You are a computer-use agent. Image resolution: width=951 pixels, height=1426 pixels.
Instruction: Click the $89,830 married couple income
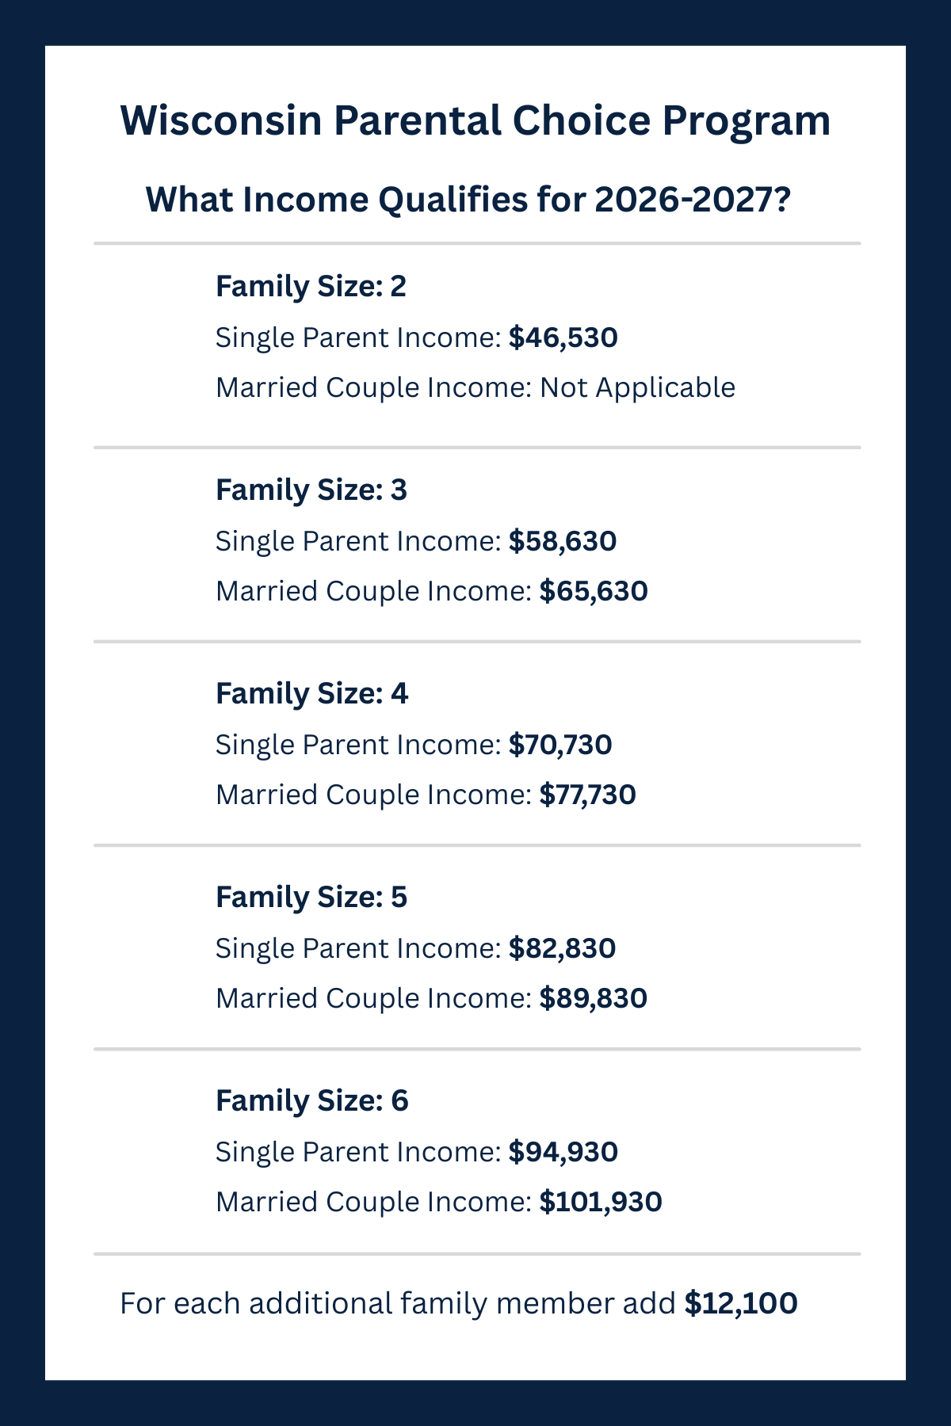[593, 998]
